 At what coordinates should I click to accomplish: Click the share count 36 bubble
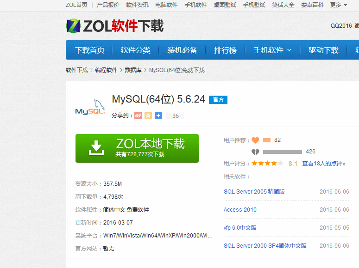[175, 116]
